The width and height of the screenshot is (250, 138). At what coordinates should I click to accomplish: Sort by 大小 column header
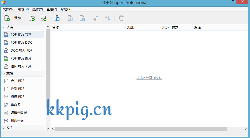pyautogui.click(x=159, y=27)
